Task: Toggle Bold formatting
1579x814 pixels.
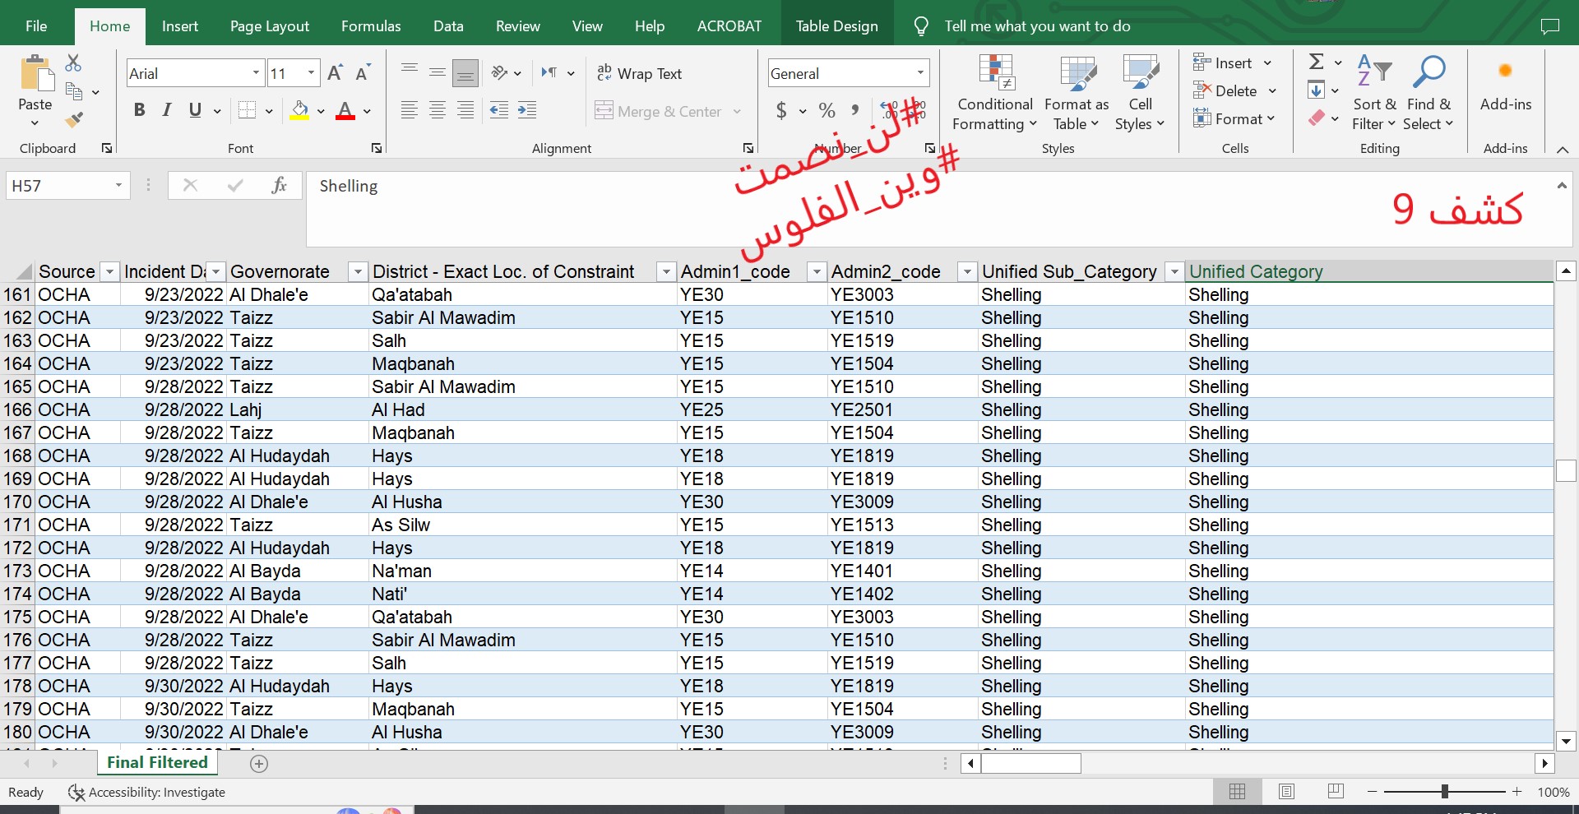Action: [x=140, y=110]
